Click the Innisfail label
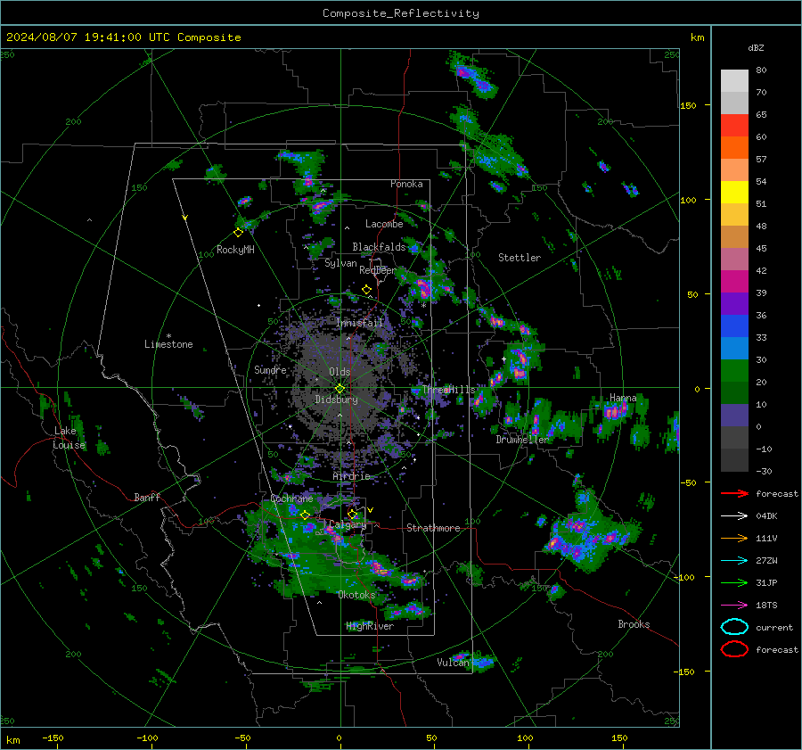The width and height of the screenshot is (802, 750). 359,323
